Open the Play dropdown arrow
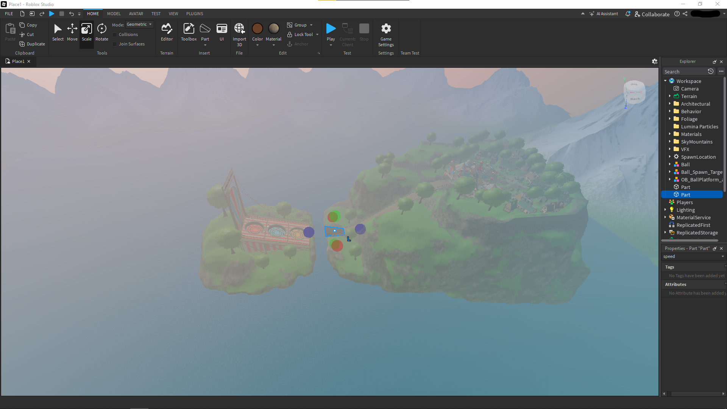This screenshot has width=727, height=409. tap(331, 45)
